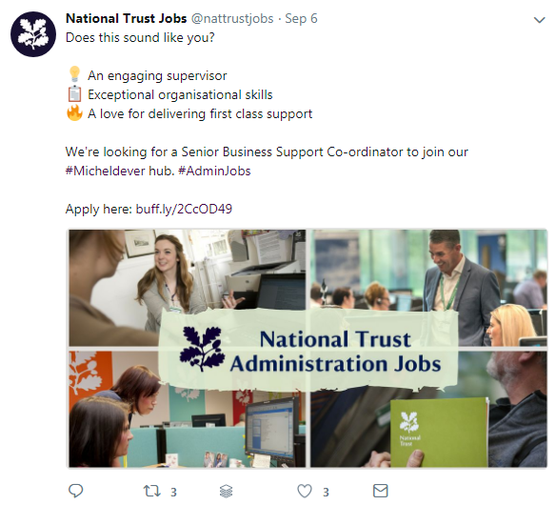This screenshot has height=505, width=556.
Task: Follow the #AdminJobs hashtag
Action: click(214, 171)
